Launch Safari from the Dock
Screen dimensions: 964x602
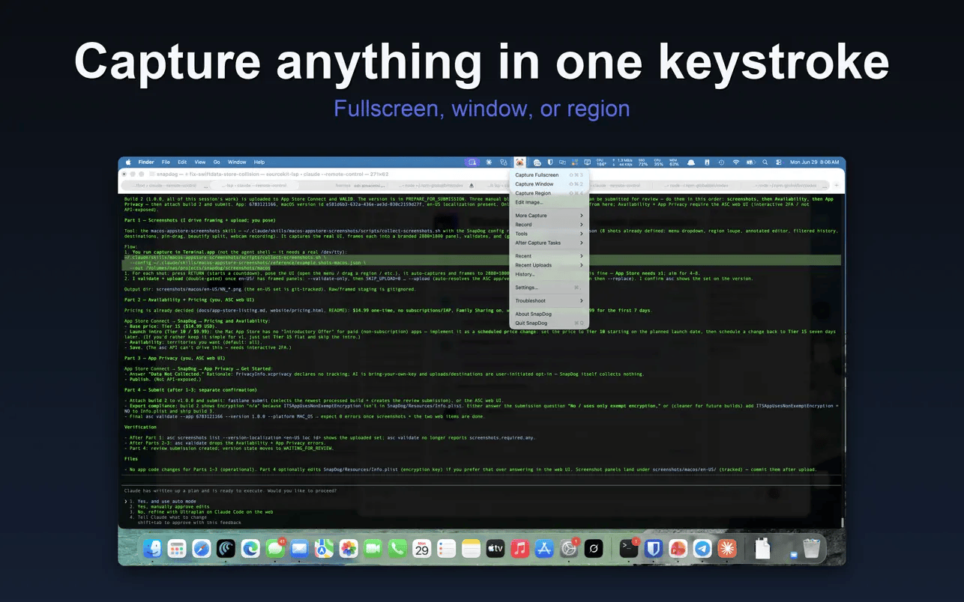click(202, 549)
